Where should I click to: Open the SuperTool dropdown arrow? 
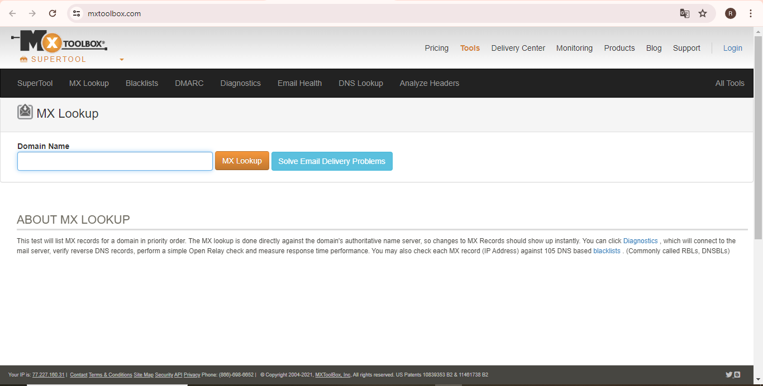coord(122,60)
